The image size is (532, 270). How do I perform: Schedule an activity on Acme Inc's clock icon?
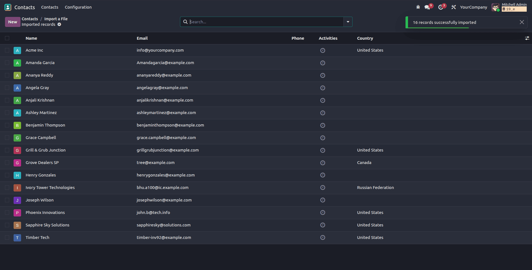322,50
